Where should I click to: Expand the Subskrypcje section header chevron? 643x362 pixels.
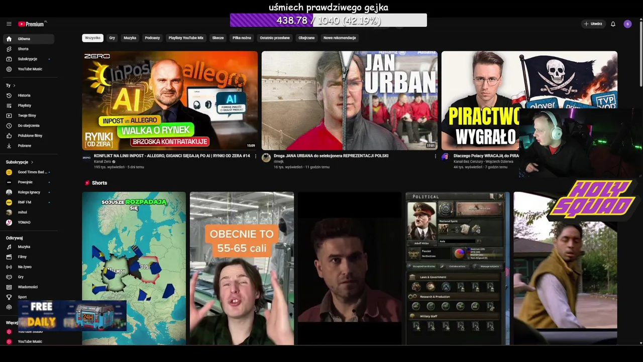click(x=32, y=162)
